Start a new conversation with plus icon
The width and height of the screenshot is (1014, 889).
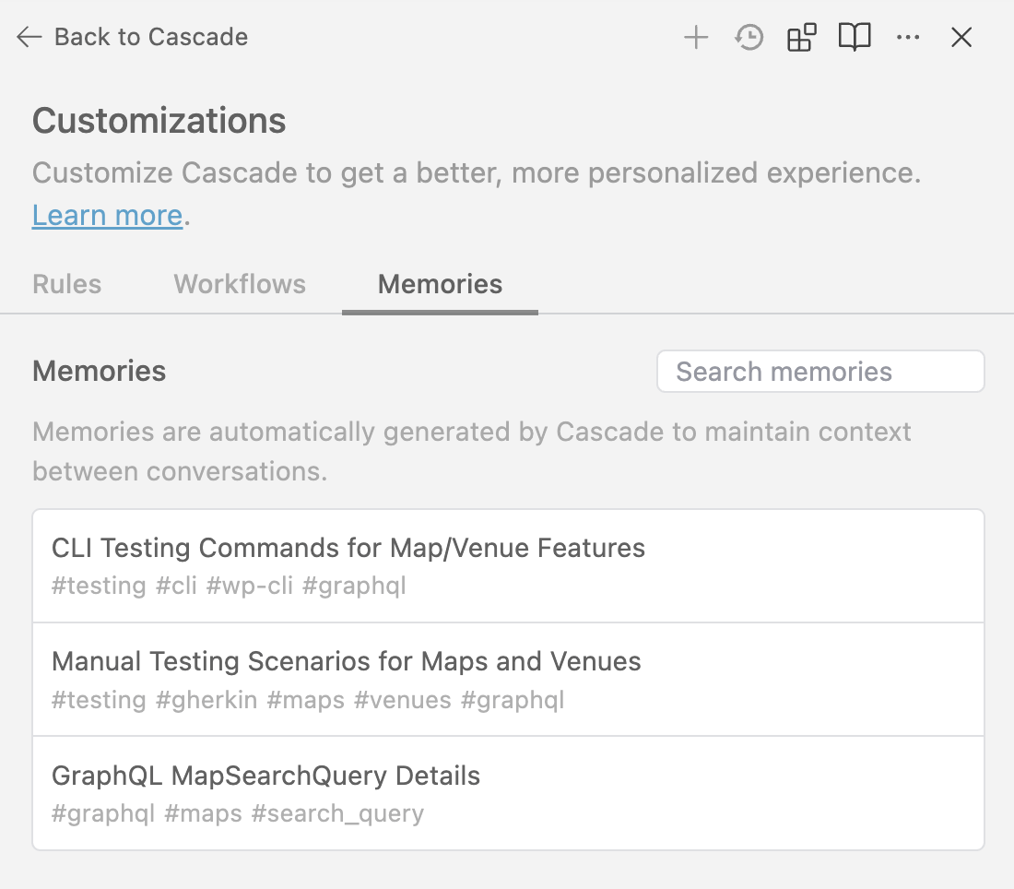[x=696, y=38]
